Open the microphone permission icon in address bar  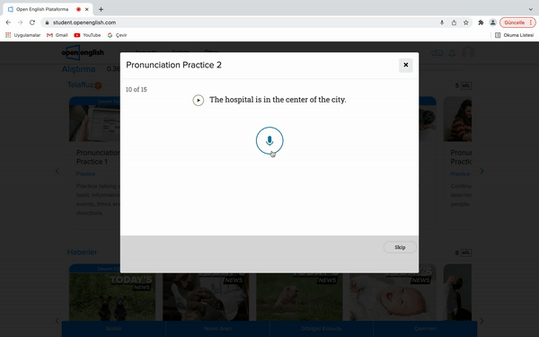coord(442,22)
